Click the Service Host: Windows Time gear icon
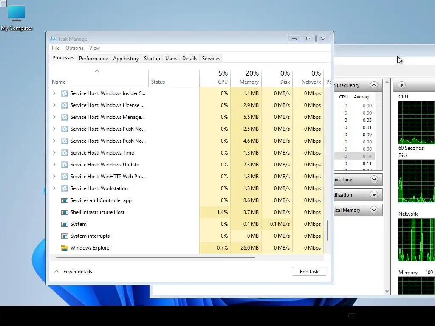This screenshot has height=326, width=435. (65, 153)
